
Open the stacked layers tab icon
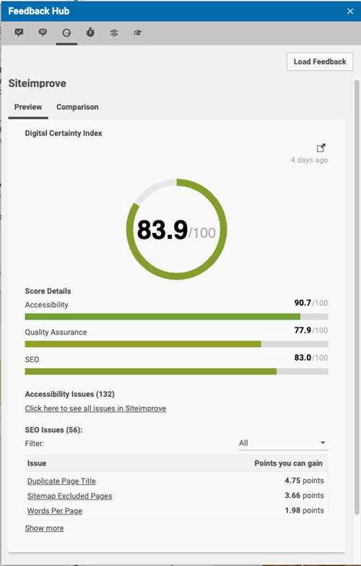coord(114,33)
